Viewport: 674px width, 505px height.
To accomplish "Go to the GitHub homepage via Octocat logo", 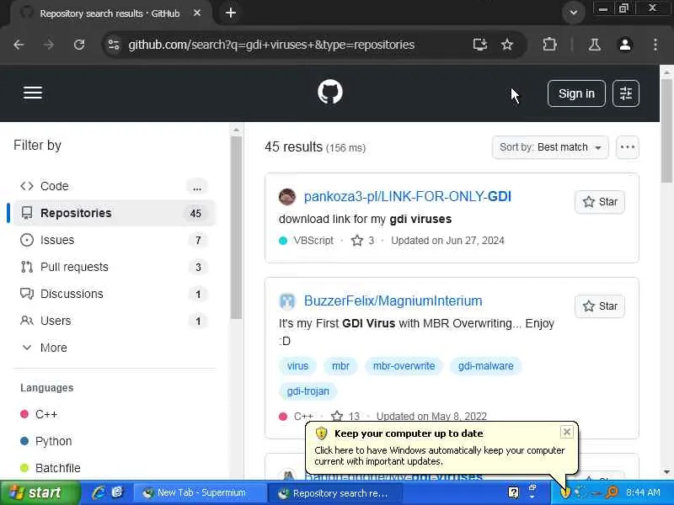I will tap(330, 92).
